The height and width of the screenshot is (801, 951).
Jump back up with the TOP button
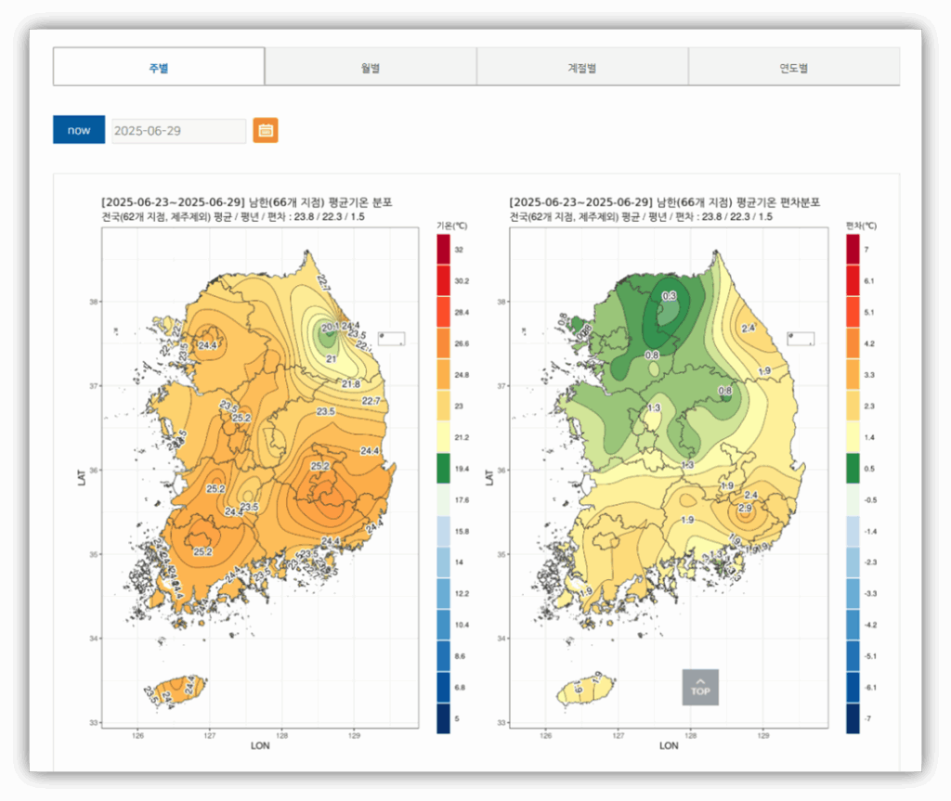(x=700, y=687)
